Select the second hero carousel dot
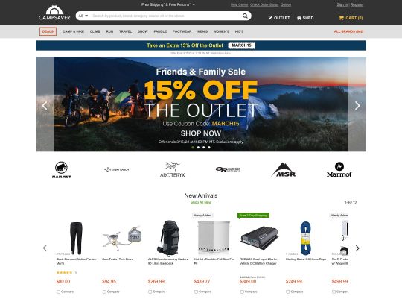 tap(198, 148)
